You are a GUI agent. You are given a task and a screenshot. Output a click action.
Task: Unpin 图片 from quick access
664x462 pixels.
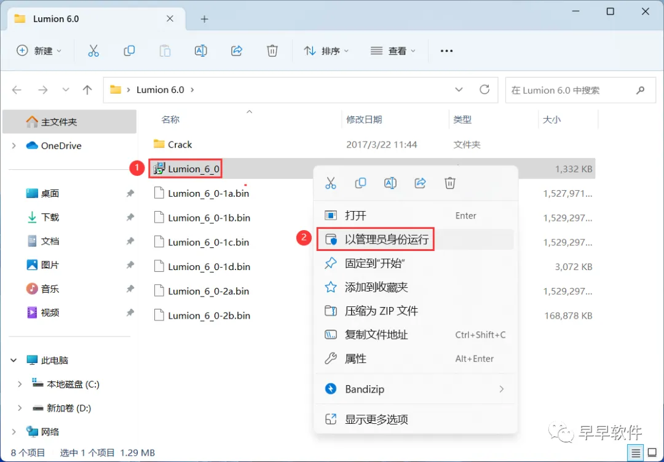(130, 265)
